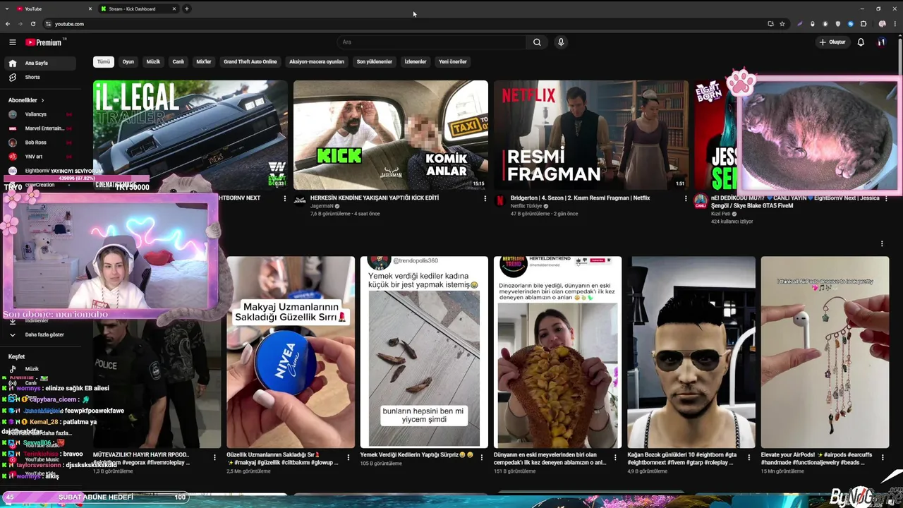Image resolution: width=903 pixels, height=508 pixels.
Task: Open the Kick Komik Anlar video thumbnail
Action: [391, 135]
